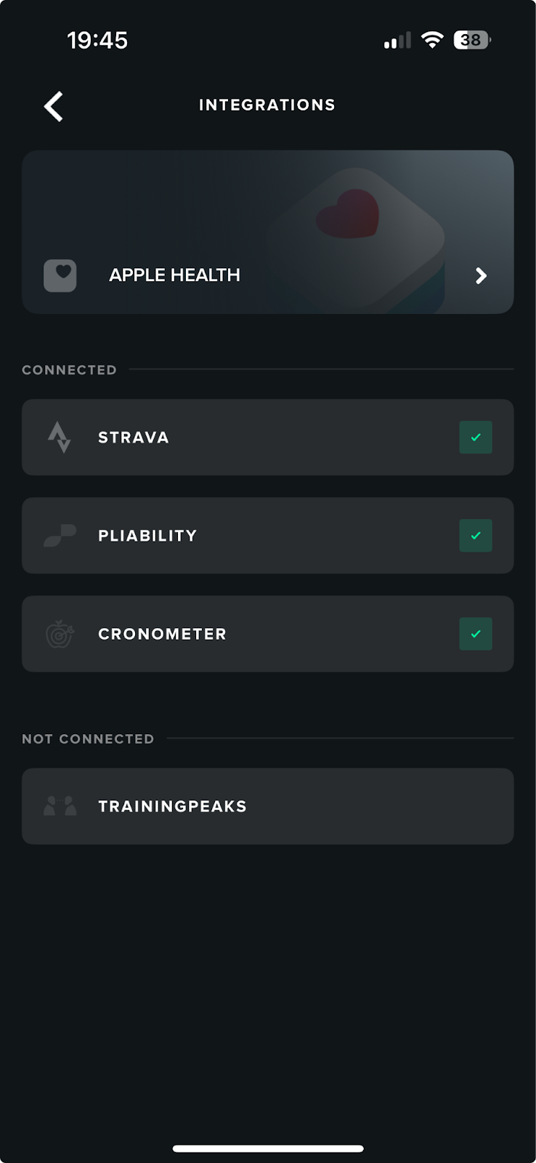Tap the Pliability logo icon
The width and height of the screenshot is (536, 1163).
(x=60, y=536)
